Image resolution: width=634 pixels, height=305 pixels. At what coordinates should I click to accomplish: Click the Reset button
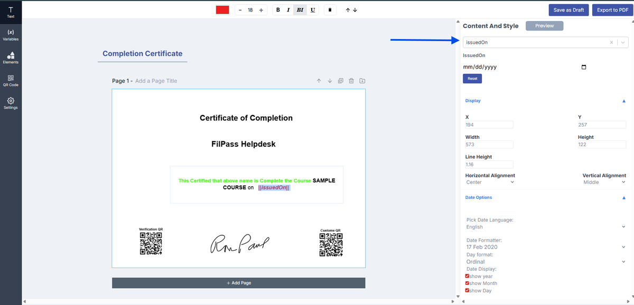pyautogui.click(x=472, y=79)
